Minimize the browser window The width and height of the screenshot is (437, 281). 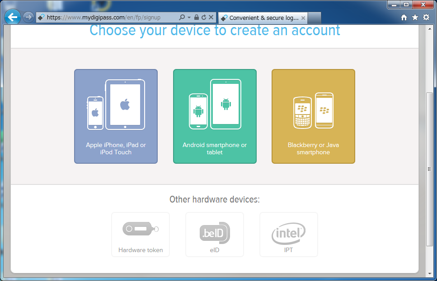394,5
